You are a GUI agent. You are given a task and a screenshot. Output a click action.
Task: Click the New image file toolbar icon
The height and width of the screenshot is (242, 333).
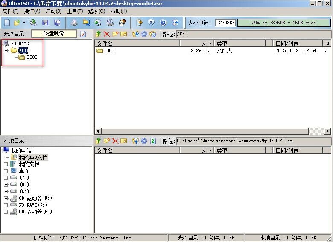point(7,23)
